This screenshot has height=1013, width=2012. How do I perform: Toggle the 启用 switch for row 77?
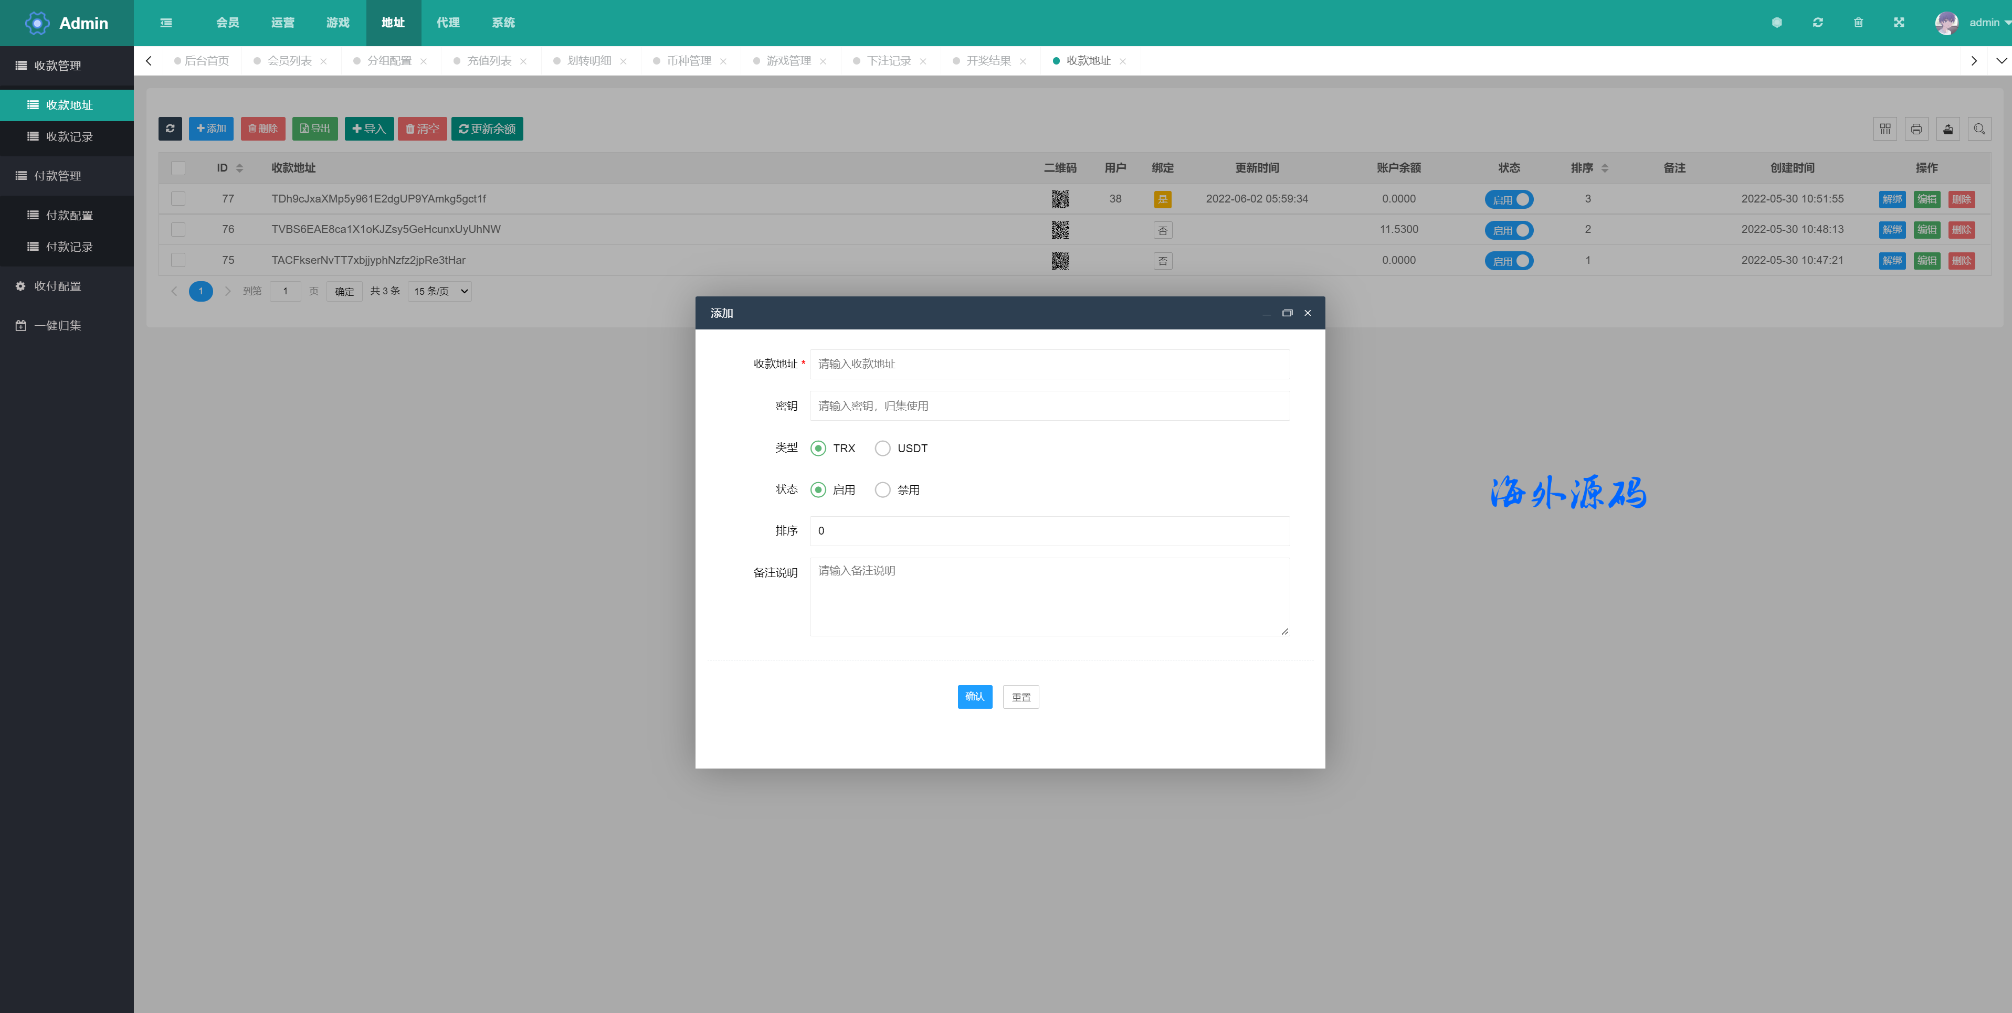point(1509,200)
